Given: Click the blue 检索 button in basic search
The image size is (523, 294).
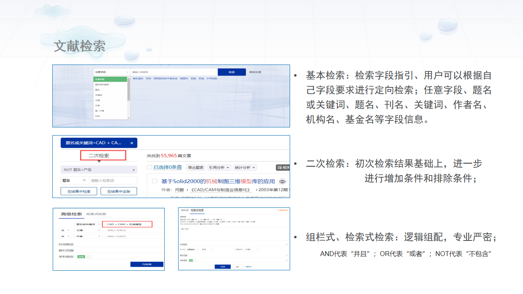Looking at the screenshot, I should pos(232,72).
